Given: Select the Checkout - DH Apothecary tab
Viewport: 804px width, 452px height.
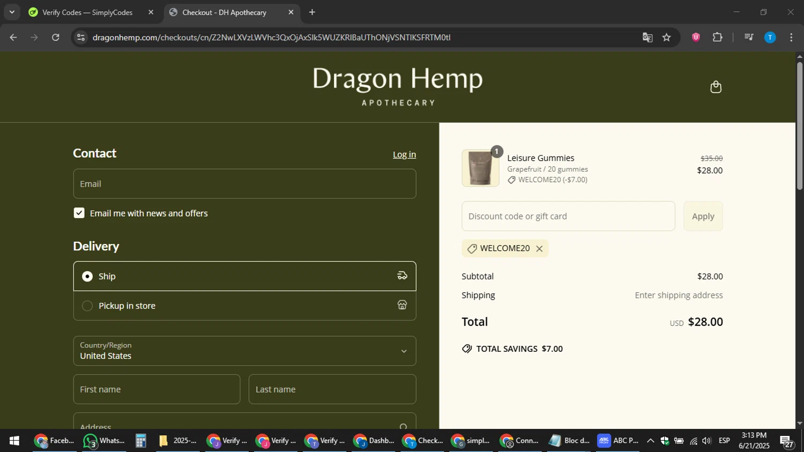Looking at the screenshot, I should point(224,12).
